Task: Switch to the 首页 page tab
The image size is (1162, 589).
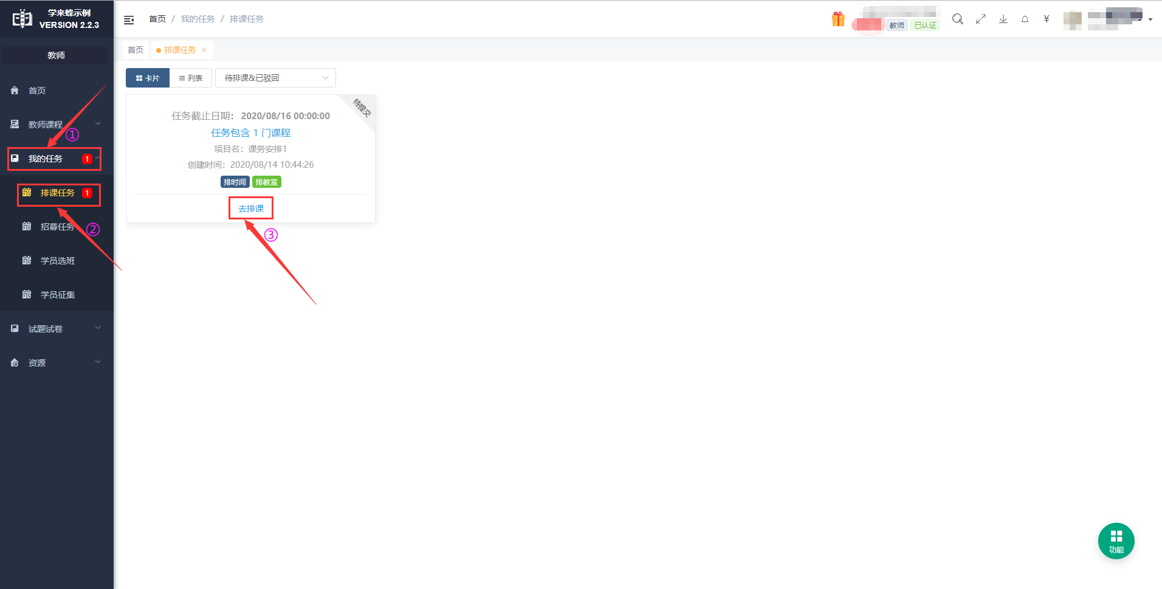Action: pyautogui.click(x=136, y=50)
